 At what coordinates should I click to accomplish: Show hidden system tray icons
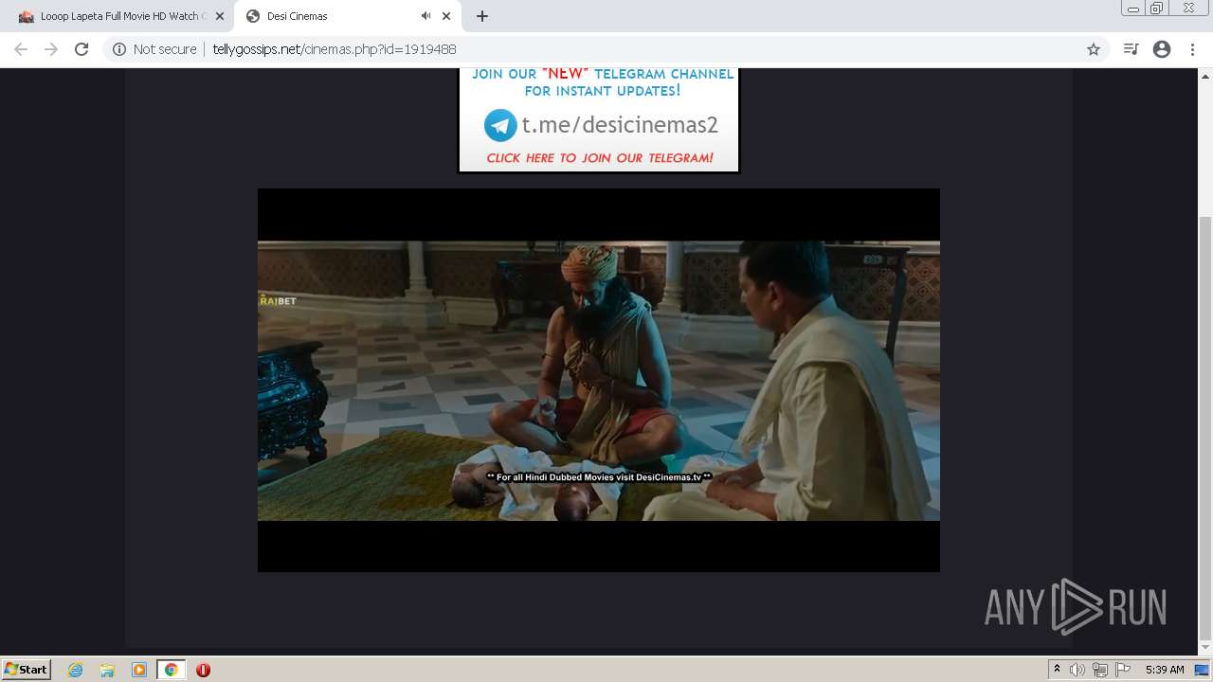tap(1057, 670)
